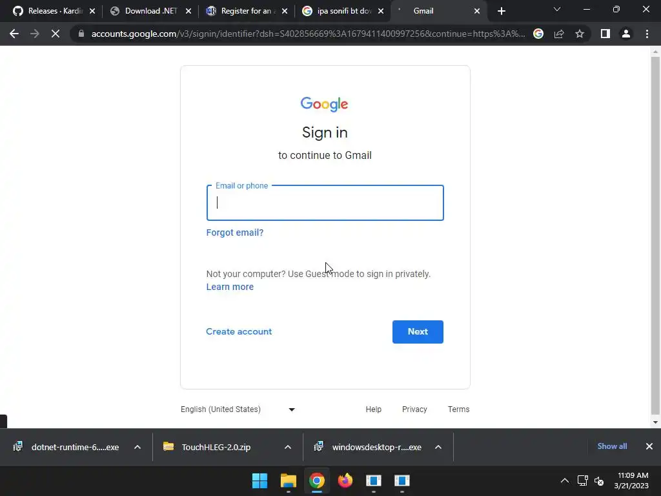Open the TouchHLEG-2.0.zip download
Screen dimensions: 661x496
207,447
